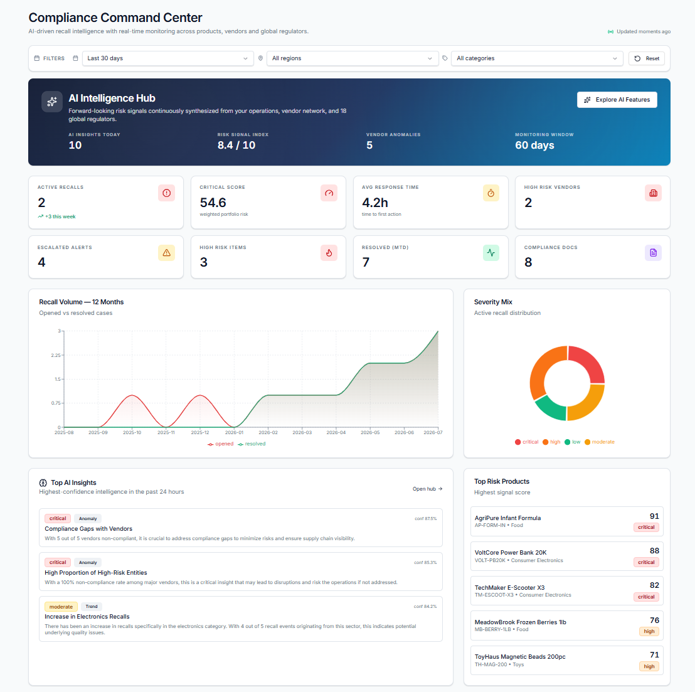This screenshot has height=692, width=695.
Task: Click the Compliance Docs document icon
Action: [653, 253]
